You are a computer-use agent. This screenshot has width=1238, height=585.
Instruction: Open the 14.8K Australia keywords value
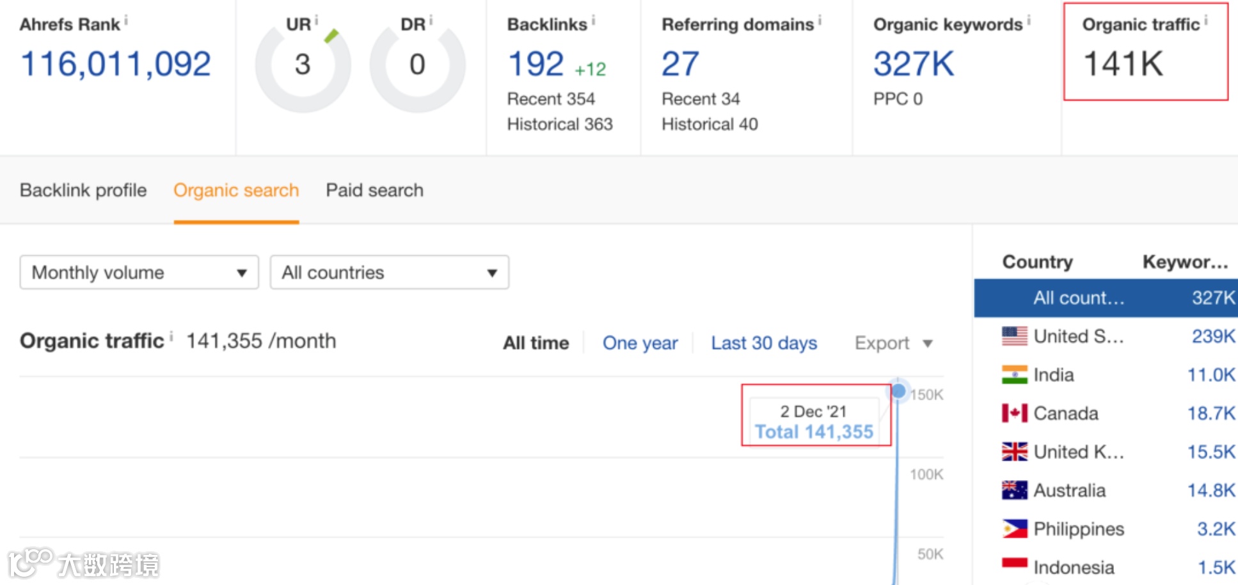coord(1211,490)
